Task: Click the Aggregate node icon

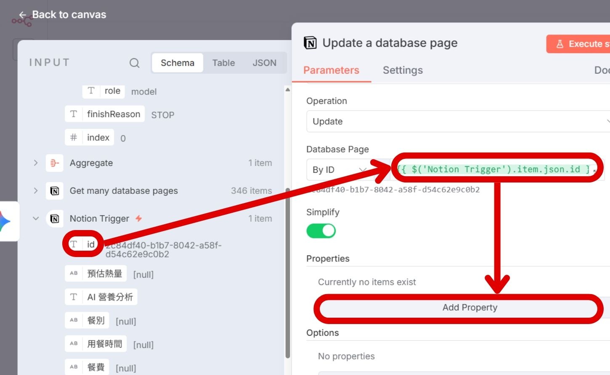Action: pyautogui.click(x=55, y=163)
